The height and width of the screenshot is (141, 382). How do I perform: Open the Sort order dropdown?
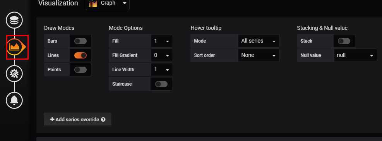259,55
